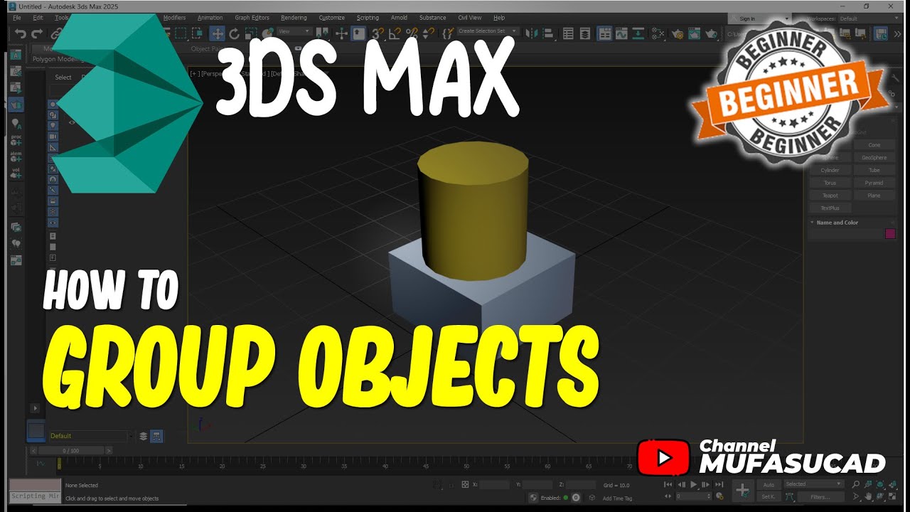Click the 0 / 100 time slider
Viewport: 910px width, 512px height.
(71, 451)
